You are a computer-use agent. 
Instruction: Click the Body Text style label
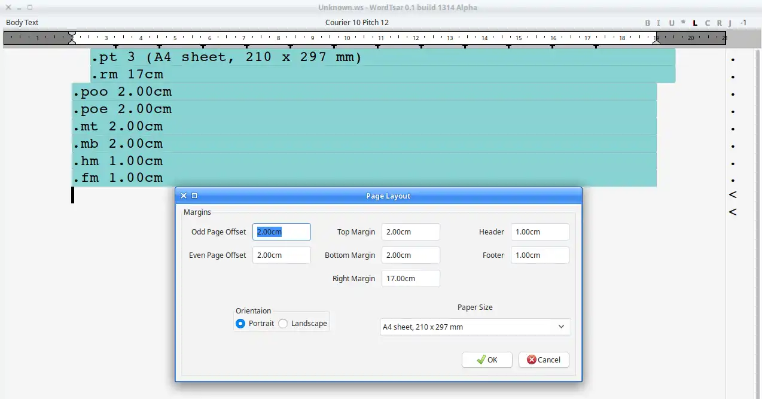tap(22, 23)
